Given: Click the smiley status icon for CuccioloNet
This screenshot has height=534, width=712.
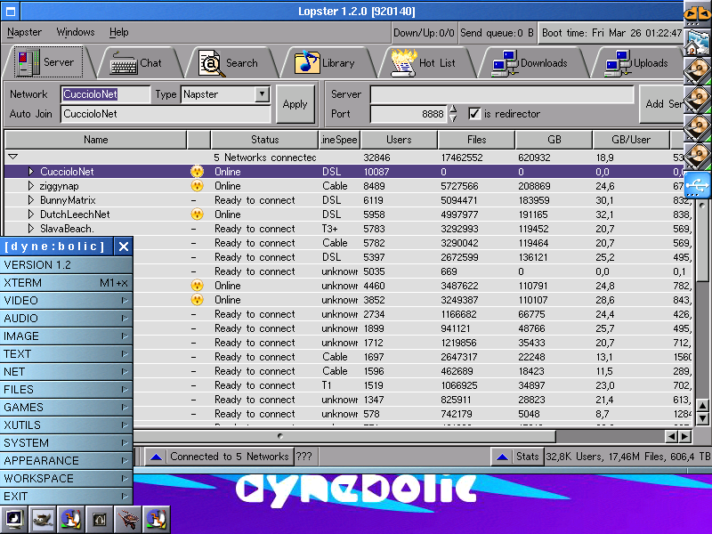Looking at the screenshot, I should tap(197, 171).
